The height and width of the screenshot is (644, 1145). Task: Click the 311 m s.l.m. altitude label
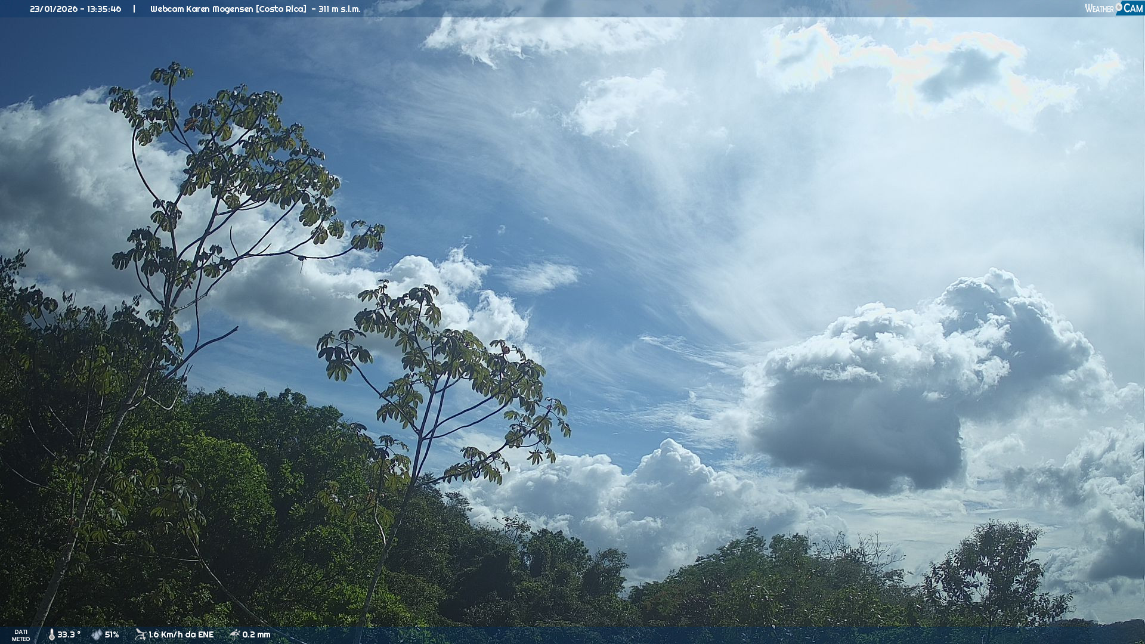click(x=339, y=9)
